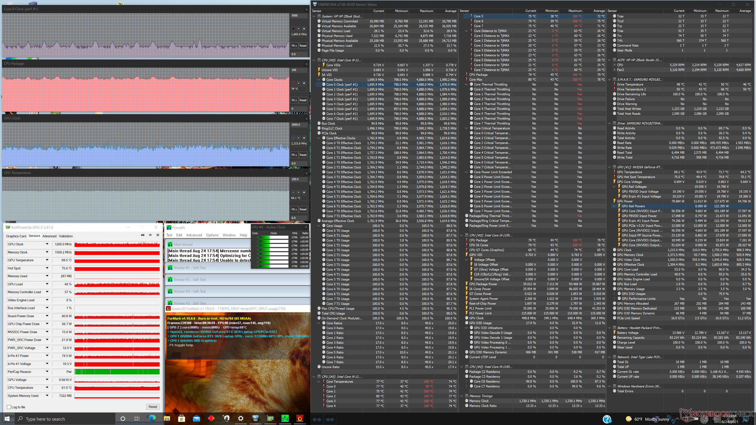This screenshot has width=756, height=425.
Task: Switch to Graphics Card tab
Action: 16,236
